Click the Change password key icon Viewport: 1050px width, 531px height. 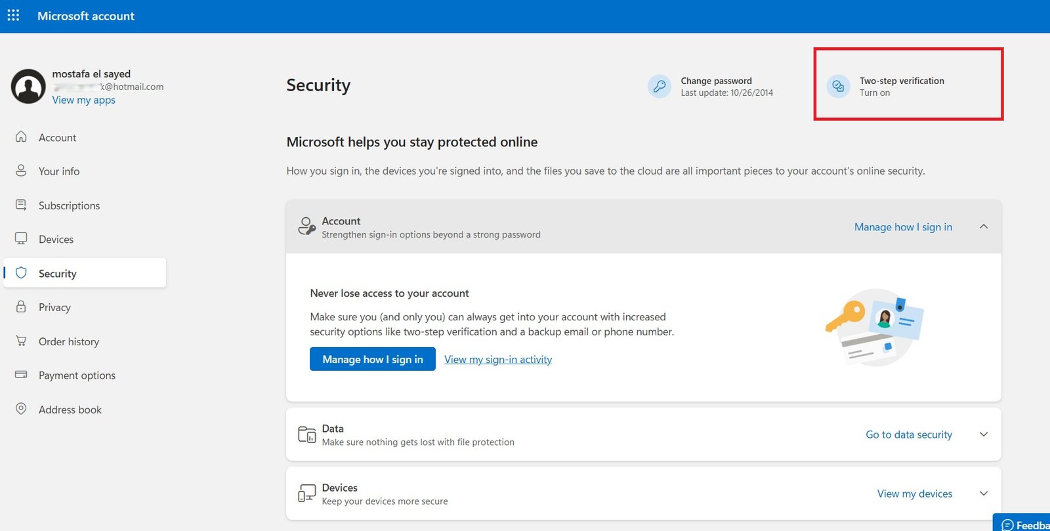pos(660,86)
